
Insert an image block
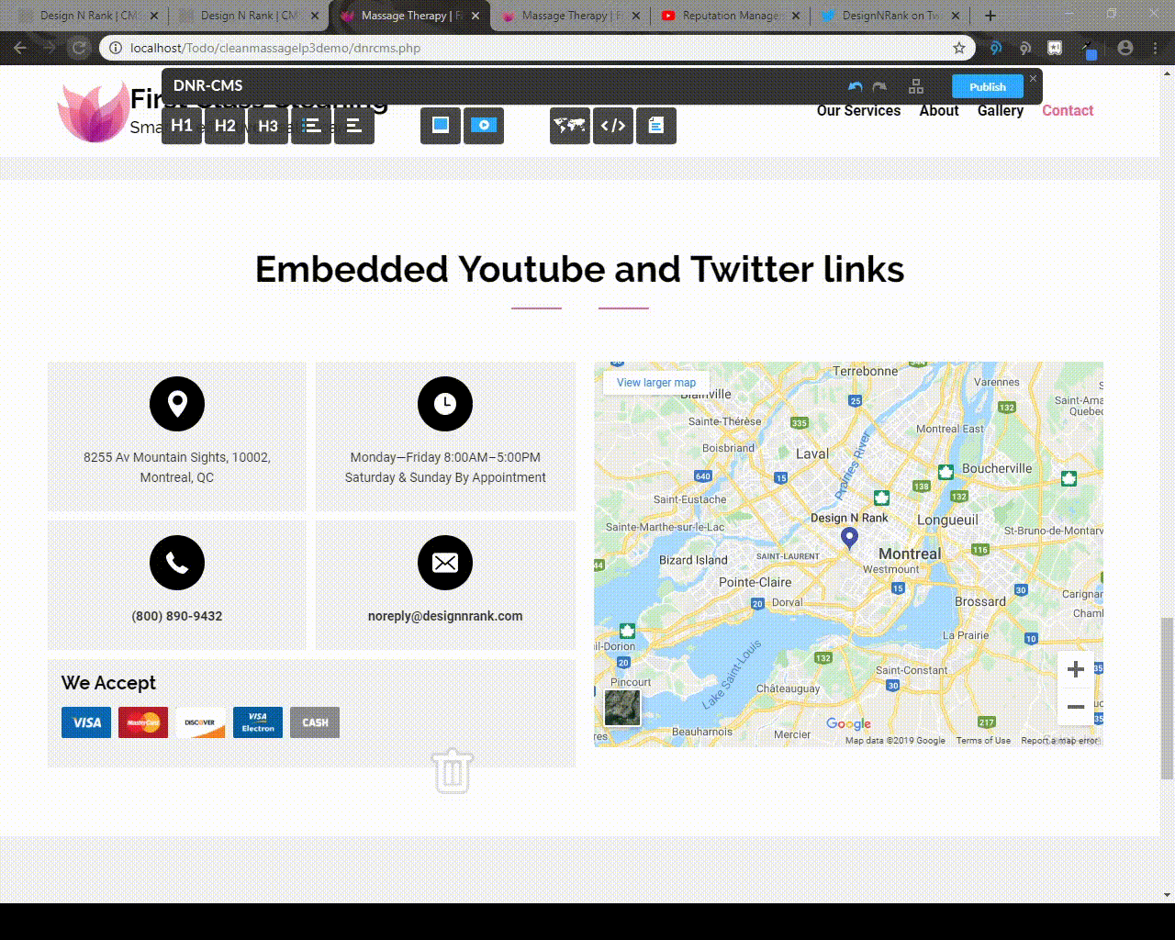(441, 126)
